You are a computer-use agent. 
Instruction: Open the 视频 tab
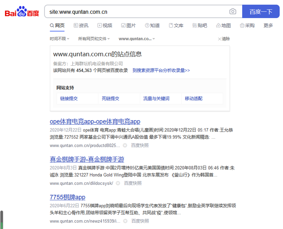coord(105,26)
